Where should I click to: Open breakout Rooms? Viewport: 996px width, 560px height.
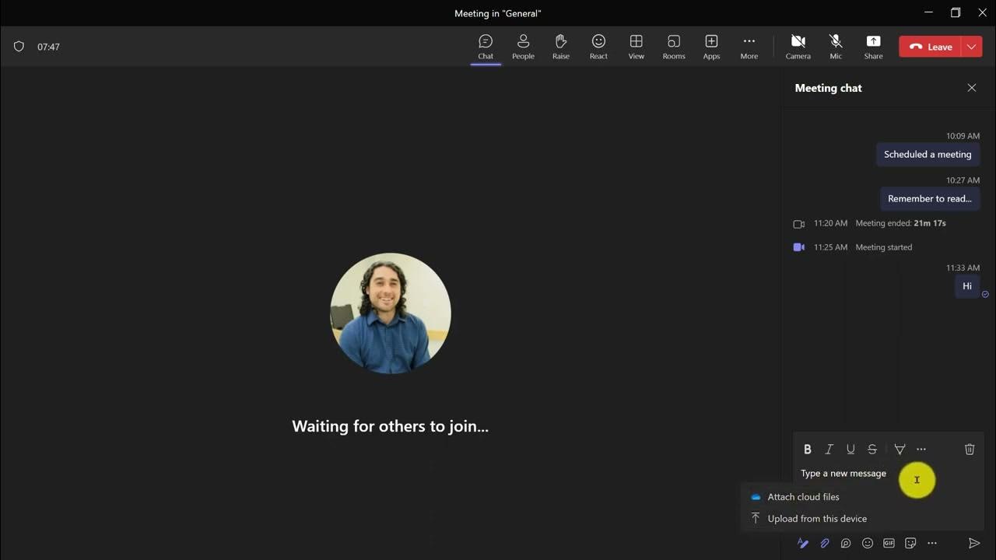pyautogui.click(x=674, y=47)
